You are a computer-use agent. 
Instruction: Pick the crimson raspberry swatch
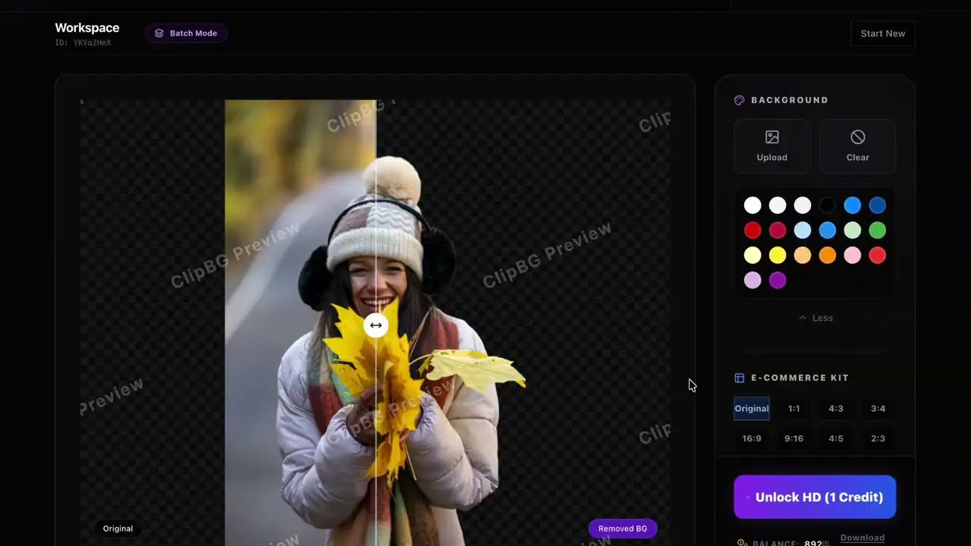pyautogui.click(x=778, y=231)
